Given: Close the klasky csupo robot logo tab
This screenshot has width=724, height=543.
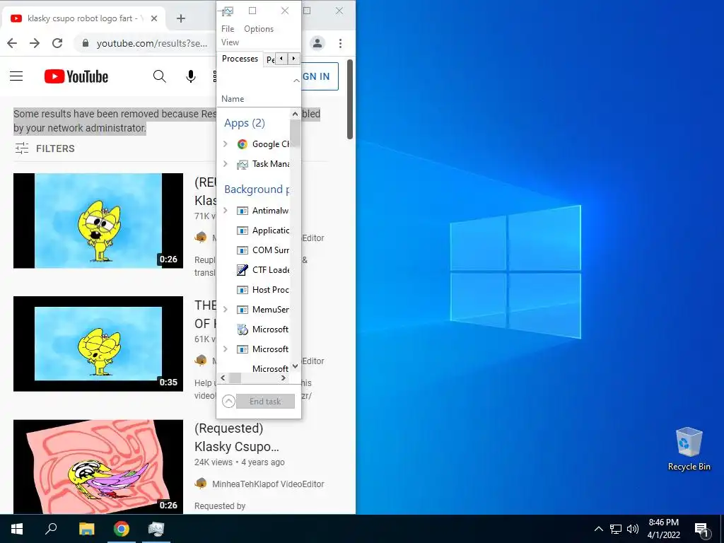Looking at the screenshot, I should pyautogui.click(x=154, y=18).
